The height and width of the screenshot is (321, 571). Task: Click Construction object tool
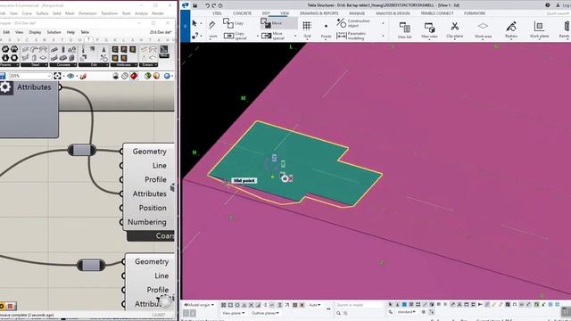click(353, 23)
